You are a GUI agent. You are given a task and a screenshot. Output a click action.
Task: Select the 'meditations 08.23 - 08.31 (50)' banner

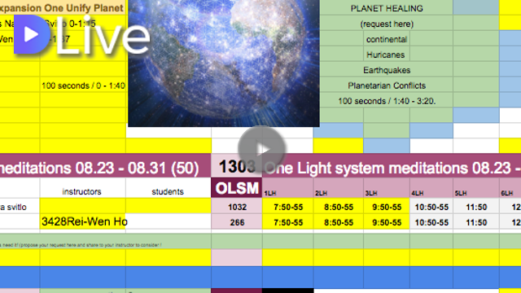click(105, 165)
